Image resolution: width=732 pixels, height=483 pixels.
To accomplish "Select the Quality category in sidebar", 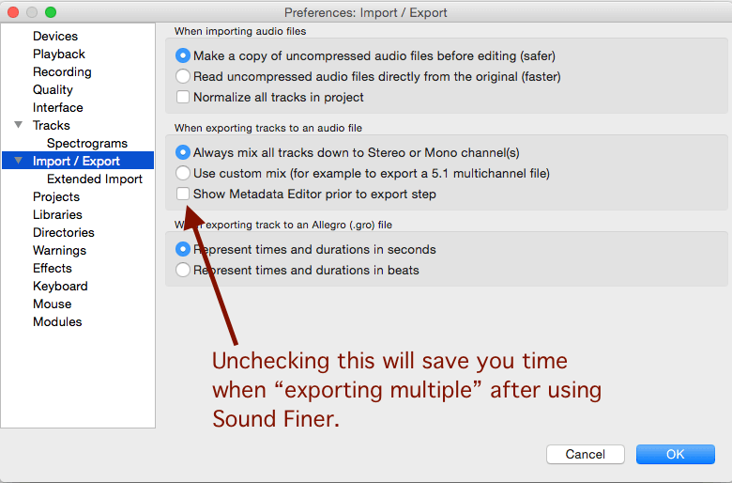I will coord(53,89).
